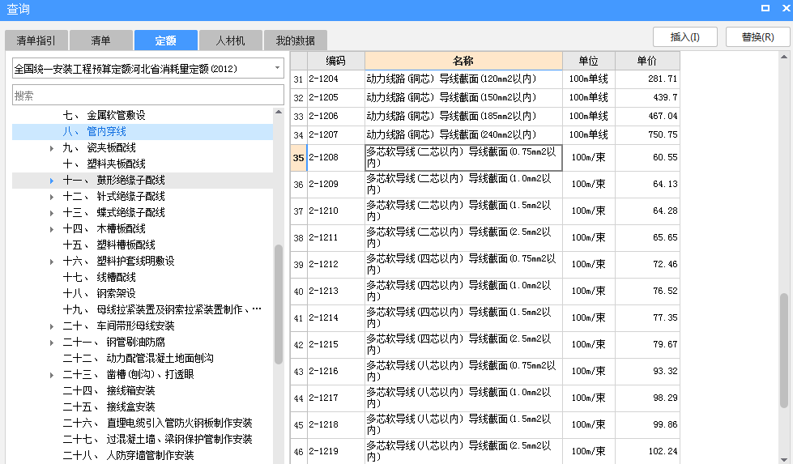Select 八、管内穿线 tree item
Image resolution: width=793 pixels, height=464 pixels.
click(x=95, y=131)
